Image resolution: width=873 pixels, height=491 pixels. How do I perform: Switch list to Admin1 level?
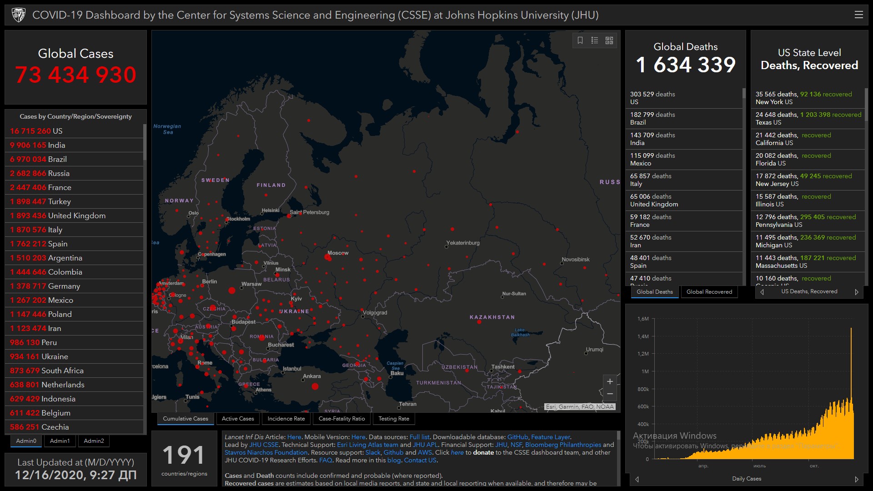60,441
